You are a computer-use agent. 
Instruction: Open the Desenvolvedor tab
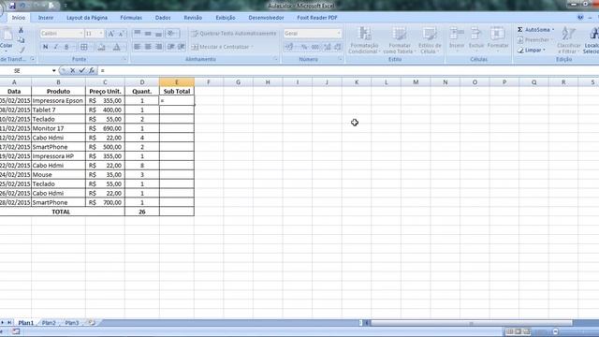tap(266, 18)
